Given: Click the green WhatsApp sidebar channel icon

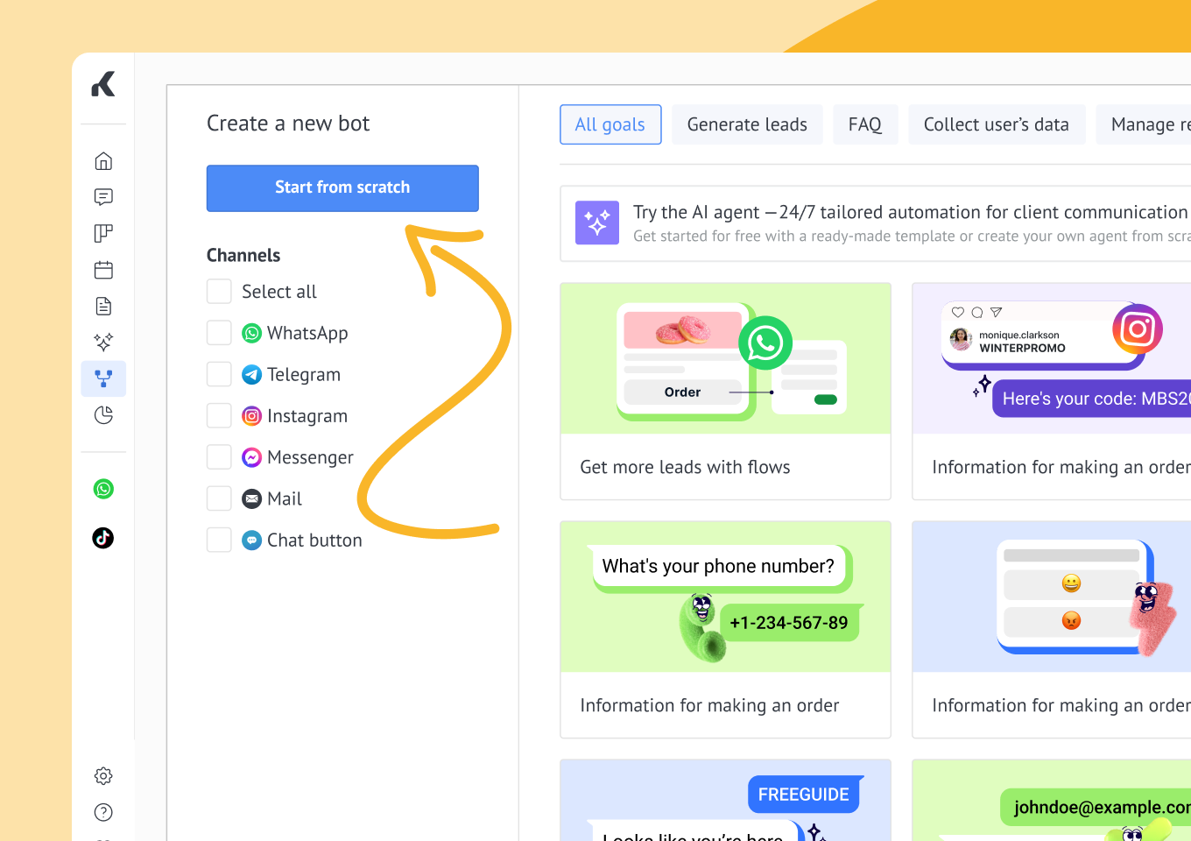Looking at the screenshot, I should click(103, 489).
